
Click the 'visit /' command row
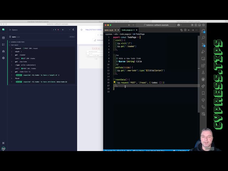(x=42, y=52)
